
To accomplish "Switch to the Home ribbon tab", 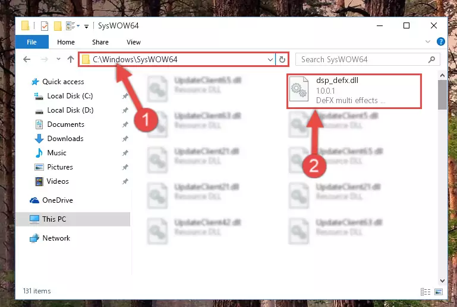I will (x=66, y=42).
